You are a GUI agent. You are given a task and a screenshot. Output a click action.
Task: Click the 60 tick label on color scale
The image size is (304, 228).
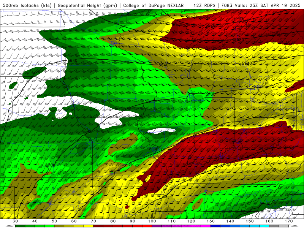(x=74, y=221)
